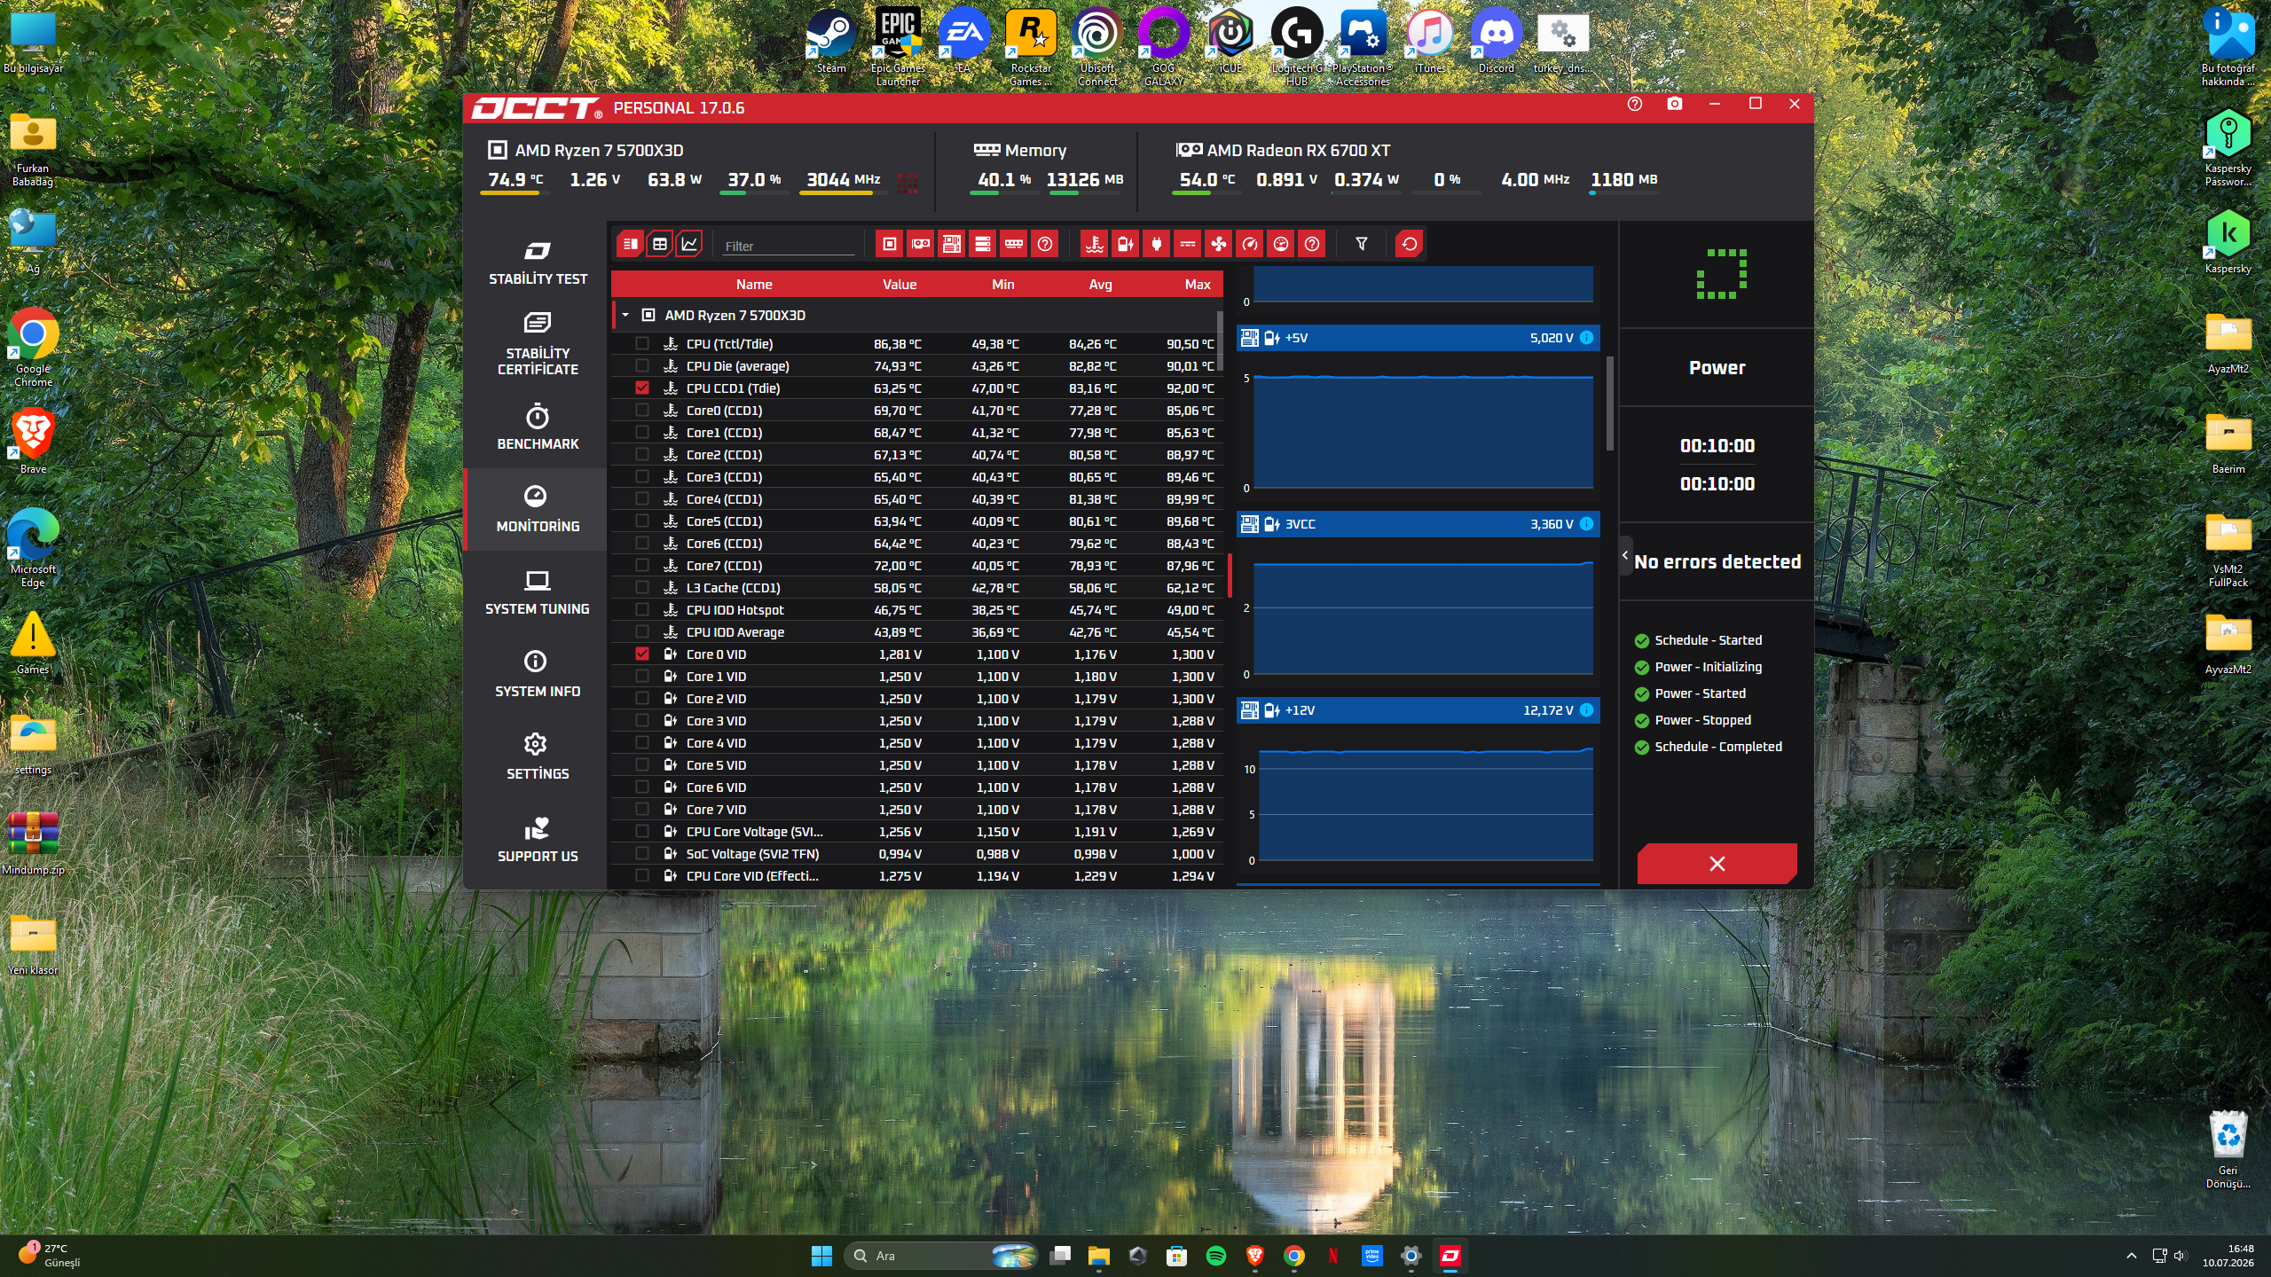Toggle the graphics card sensor filter icon
The width and height of the screenshot is (2271, 1277).
click(x=921, y=244)
